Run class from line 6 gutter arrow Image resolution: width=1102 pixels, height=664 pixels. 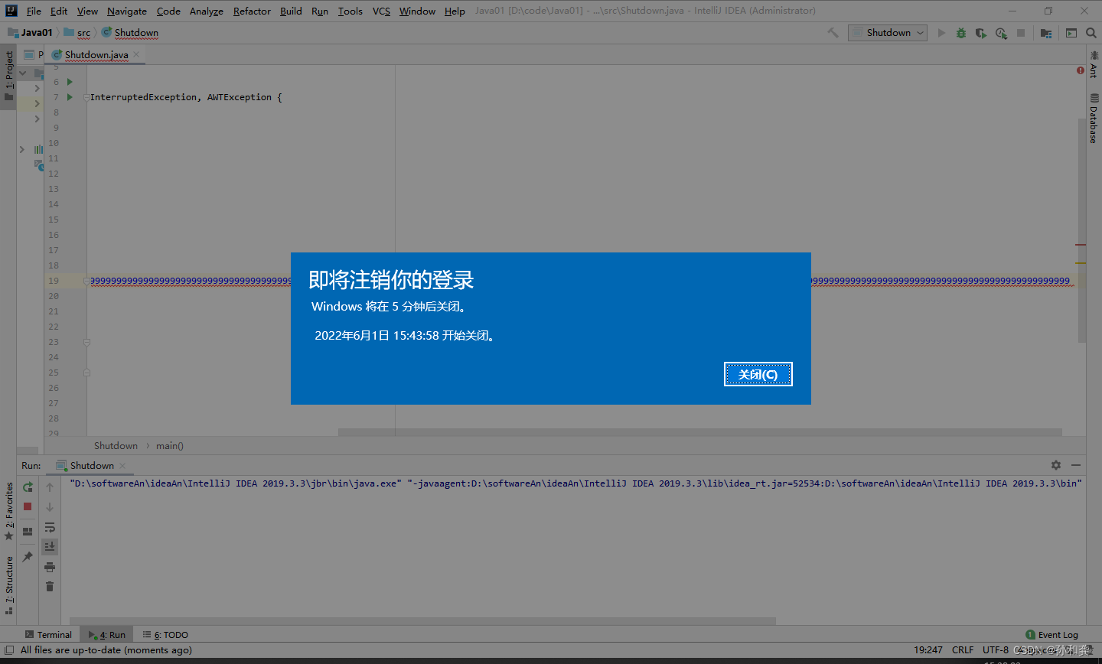pos(70,82)
